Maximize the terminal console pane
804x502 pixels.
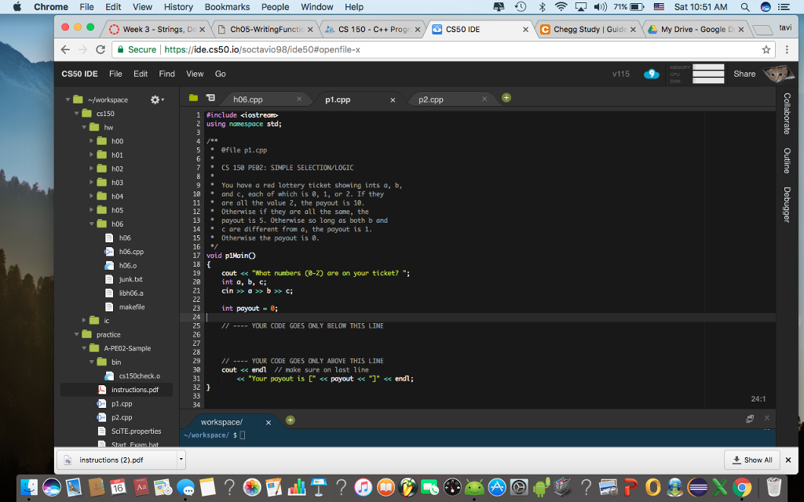(x=751, y=420)
